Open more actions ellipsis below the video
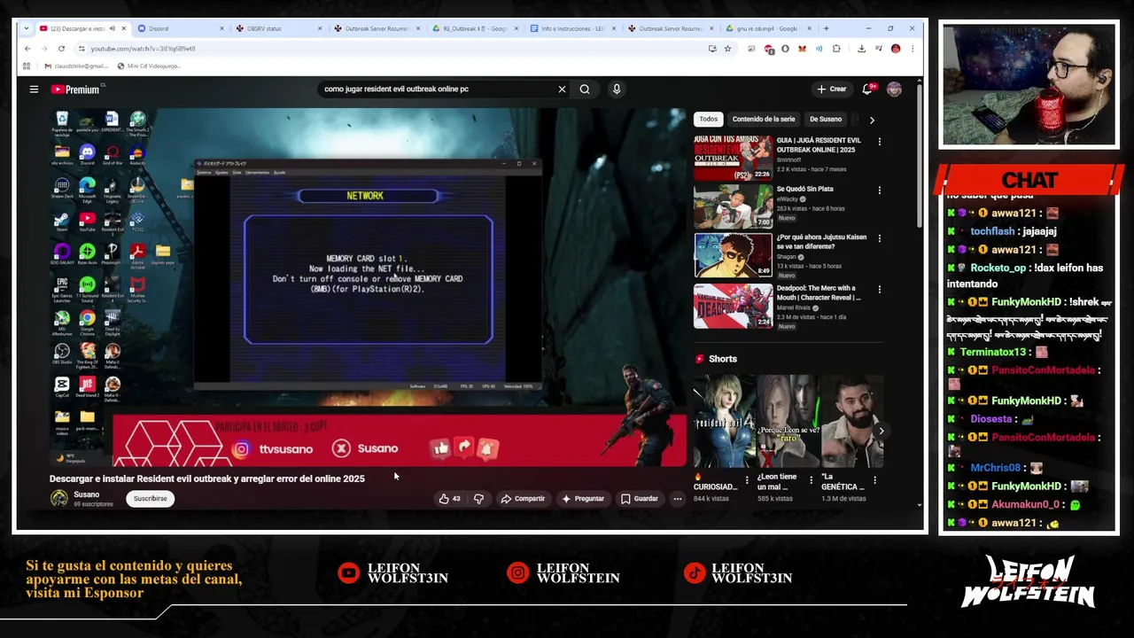This screenshot has height=638, width=1134. tap(678, 499)
